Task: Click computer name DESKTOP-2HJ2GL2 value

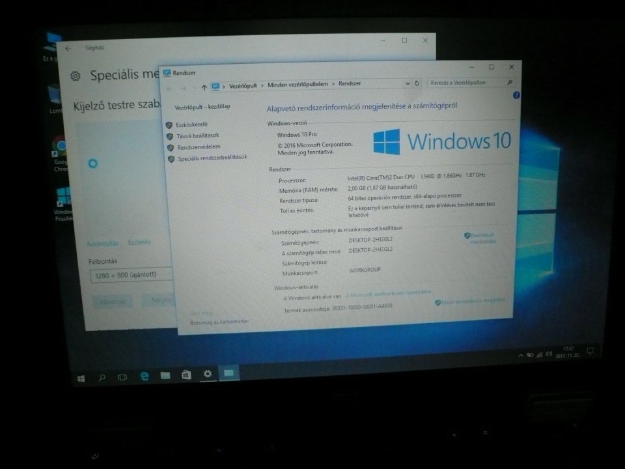Action: click(370, 240)
